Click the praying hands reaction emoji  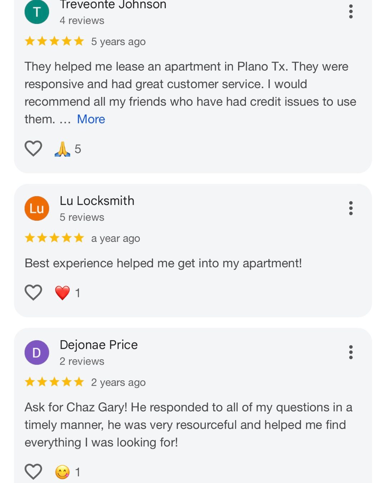[x=62, y=149]
